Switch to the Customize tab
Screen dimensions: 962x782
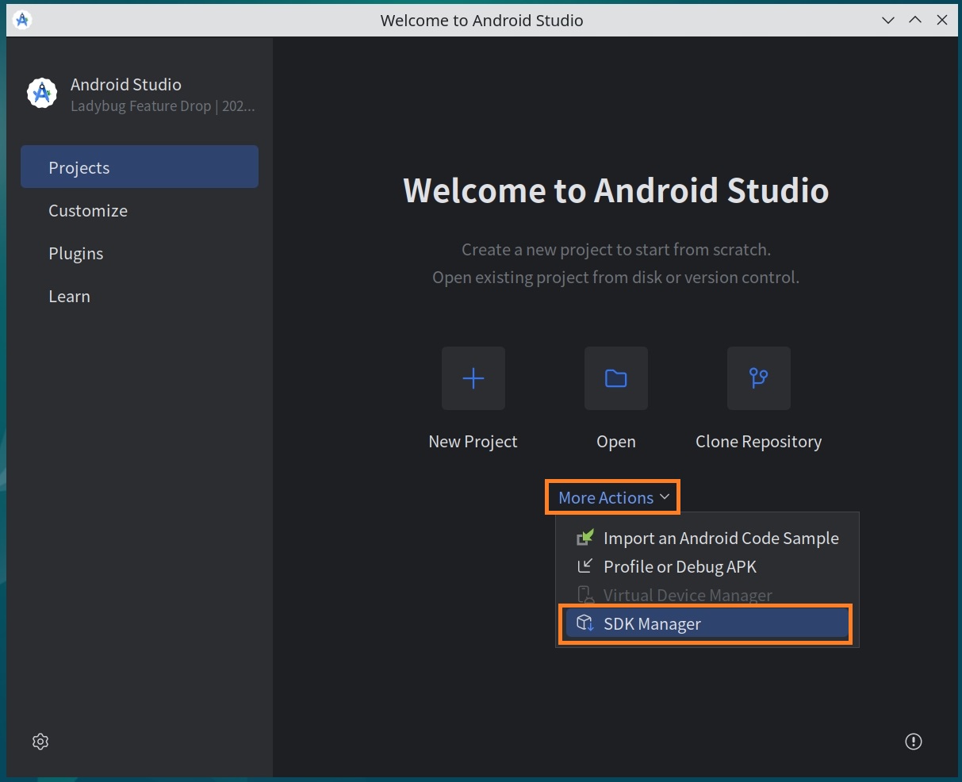[x=88, y=211]
